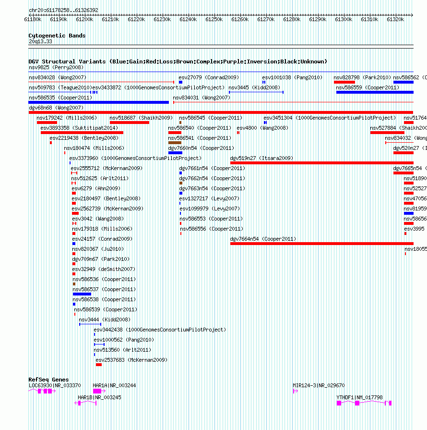This screenshot has height=430, width=427.
Task: Click red bar of dgv7664n54 (Cooper2011)
Action: click(x=322, y=244)
